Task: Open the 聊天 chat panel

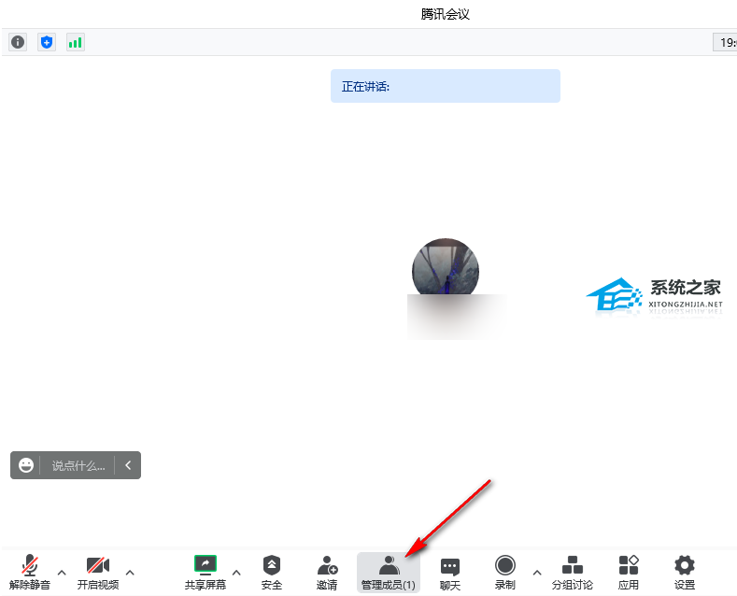Action: (x=450, y=572)
